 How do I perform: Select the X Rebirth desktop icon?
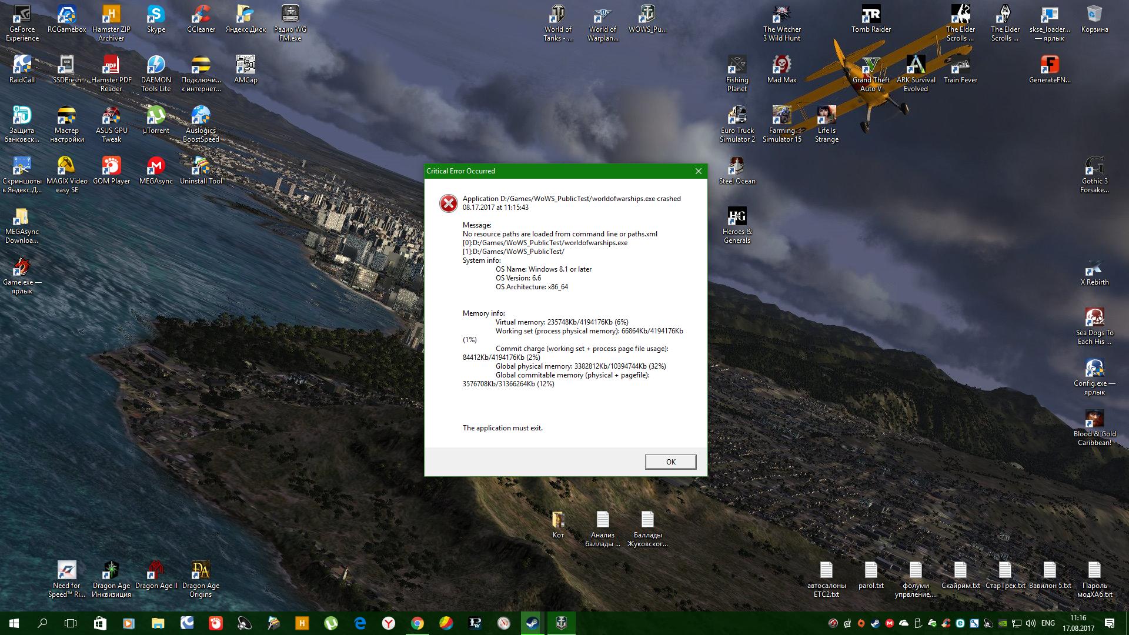click(1094, 272)
